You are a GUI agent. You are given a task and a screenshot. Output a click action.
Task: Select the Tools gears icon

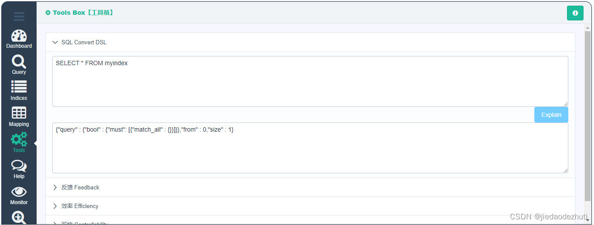click(19, 139)
